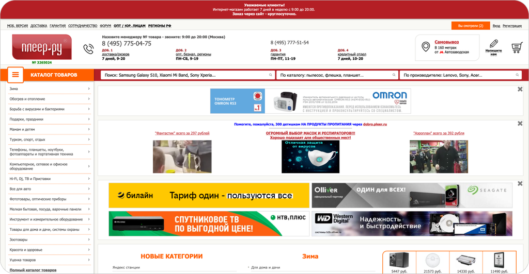The image size is (529, 274).
Task: Expand 'Мамам и детям' arrow
Action: pos(89,129)
